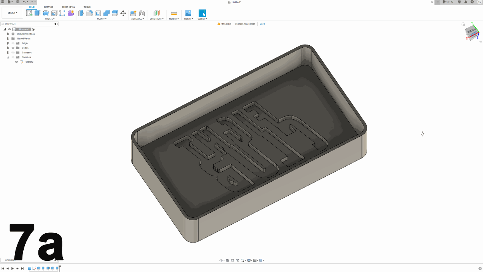This screenshot has width=483, height=272.
Task: Click the Save link near the warning
Action: (262, 24)
